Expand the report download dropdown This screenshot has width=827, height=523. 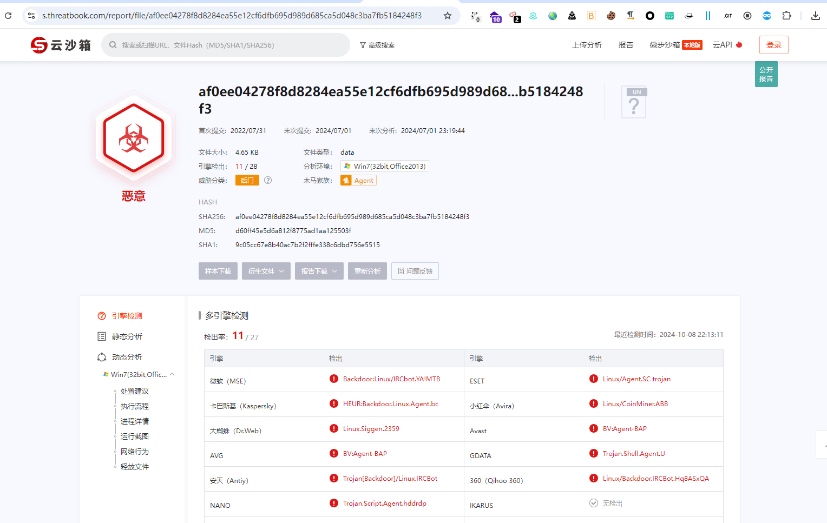[319, 271]
